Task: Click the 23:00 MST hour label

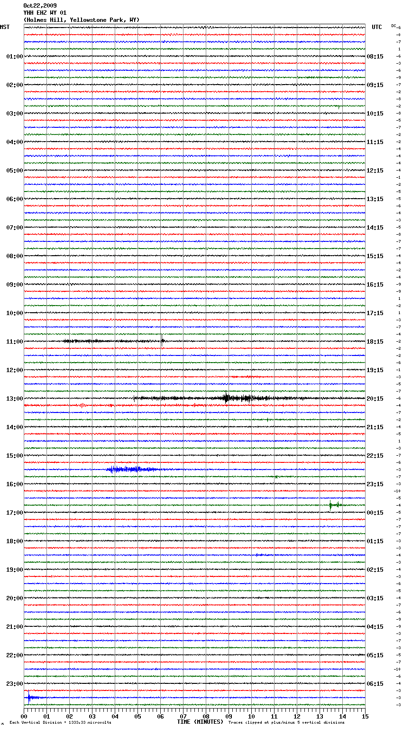Action: pyautogui.click(x=15, y=684)
